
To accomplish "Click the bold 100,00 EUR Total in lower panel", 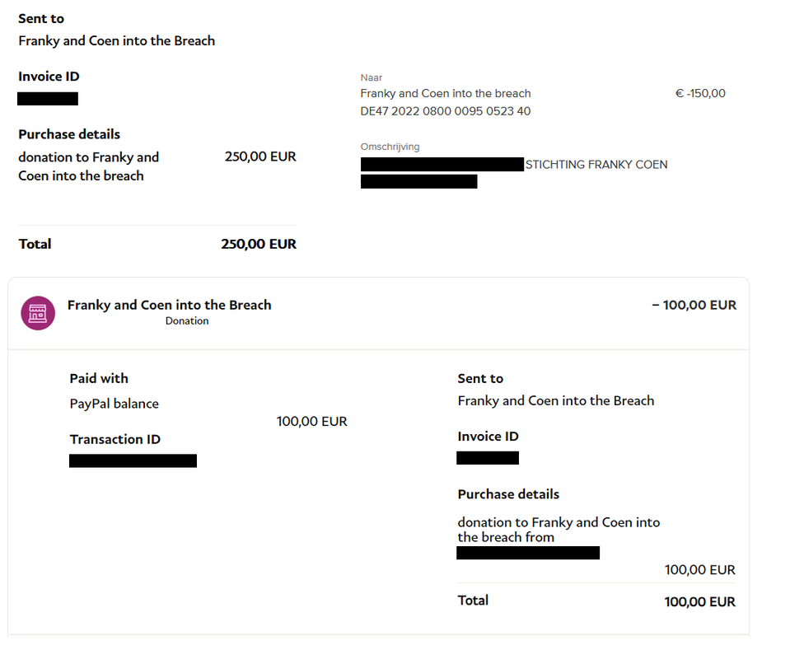I will click(700, 601).
